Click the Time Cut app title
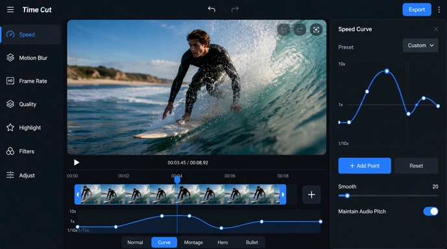Viewport: 447px width, 249px height. [37, 10]
